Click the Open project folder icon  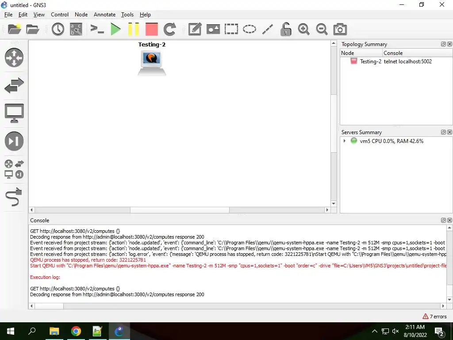[x=32, y=29]
